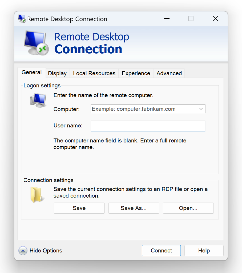Click the monitor icon in Logon settings

click(x=37, y=101)
